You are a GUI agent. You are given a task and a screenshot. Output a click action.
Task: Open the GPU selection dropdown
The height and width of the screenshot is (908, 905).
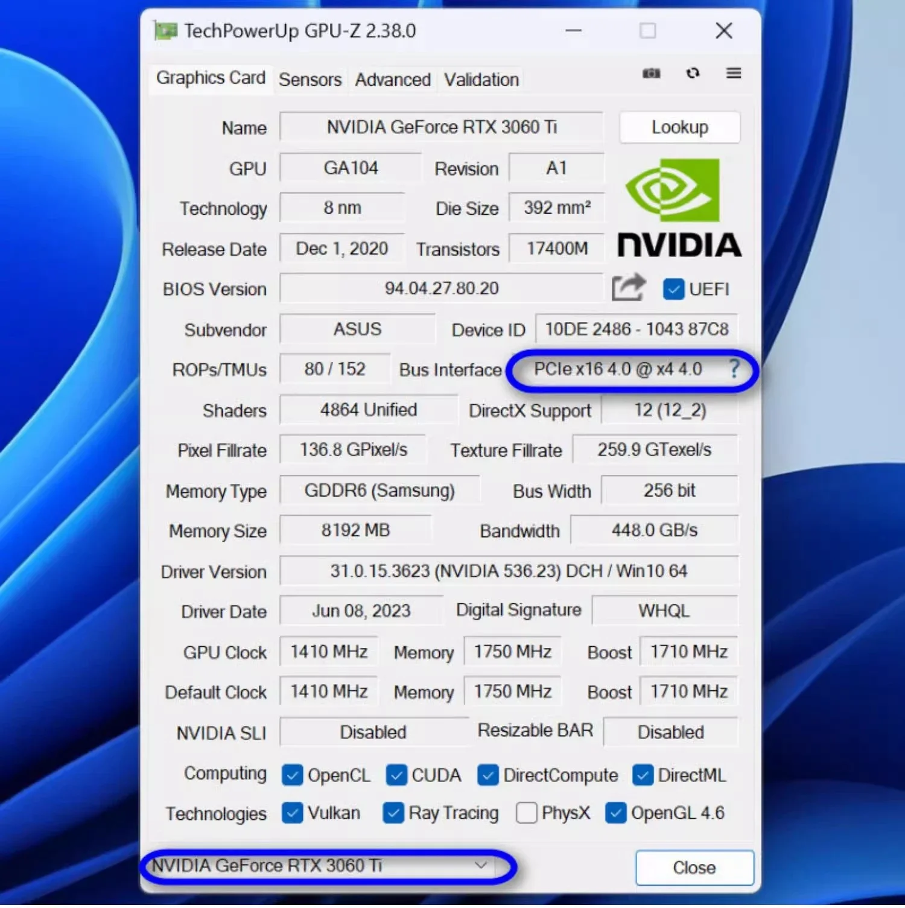pos(481,866)
